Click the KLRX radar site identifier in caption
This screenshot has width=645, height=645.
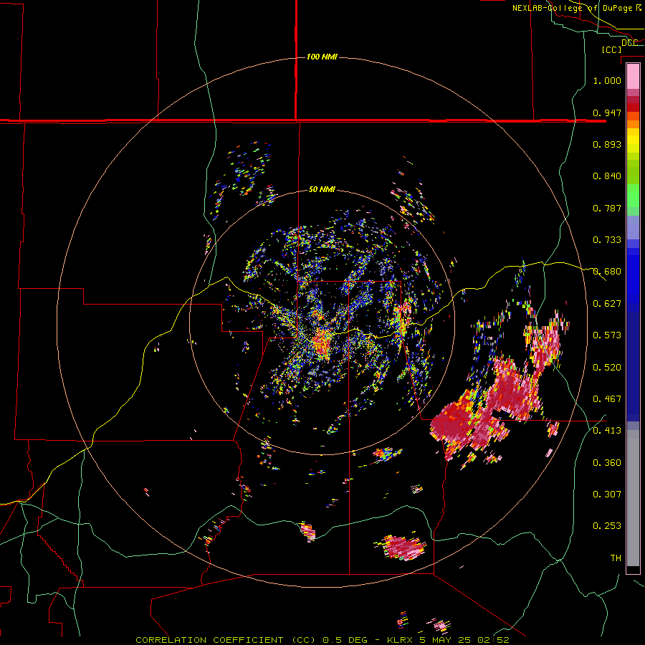(x=401, y=640)
